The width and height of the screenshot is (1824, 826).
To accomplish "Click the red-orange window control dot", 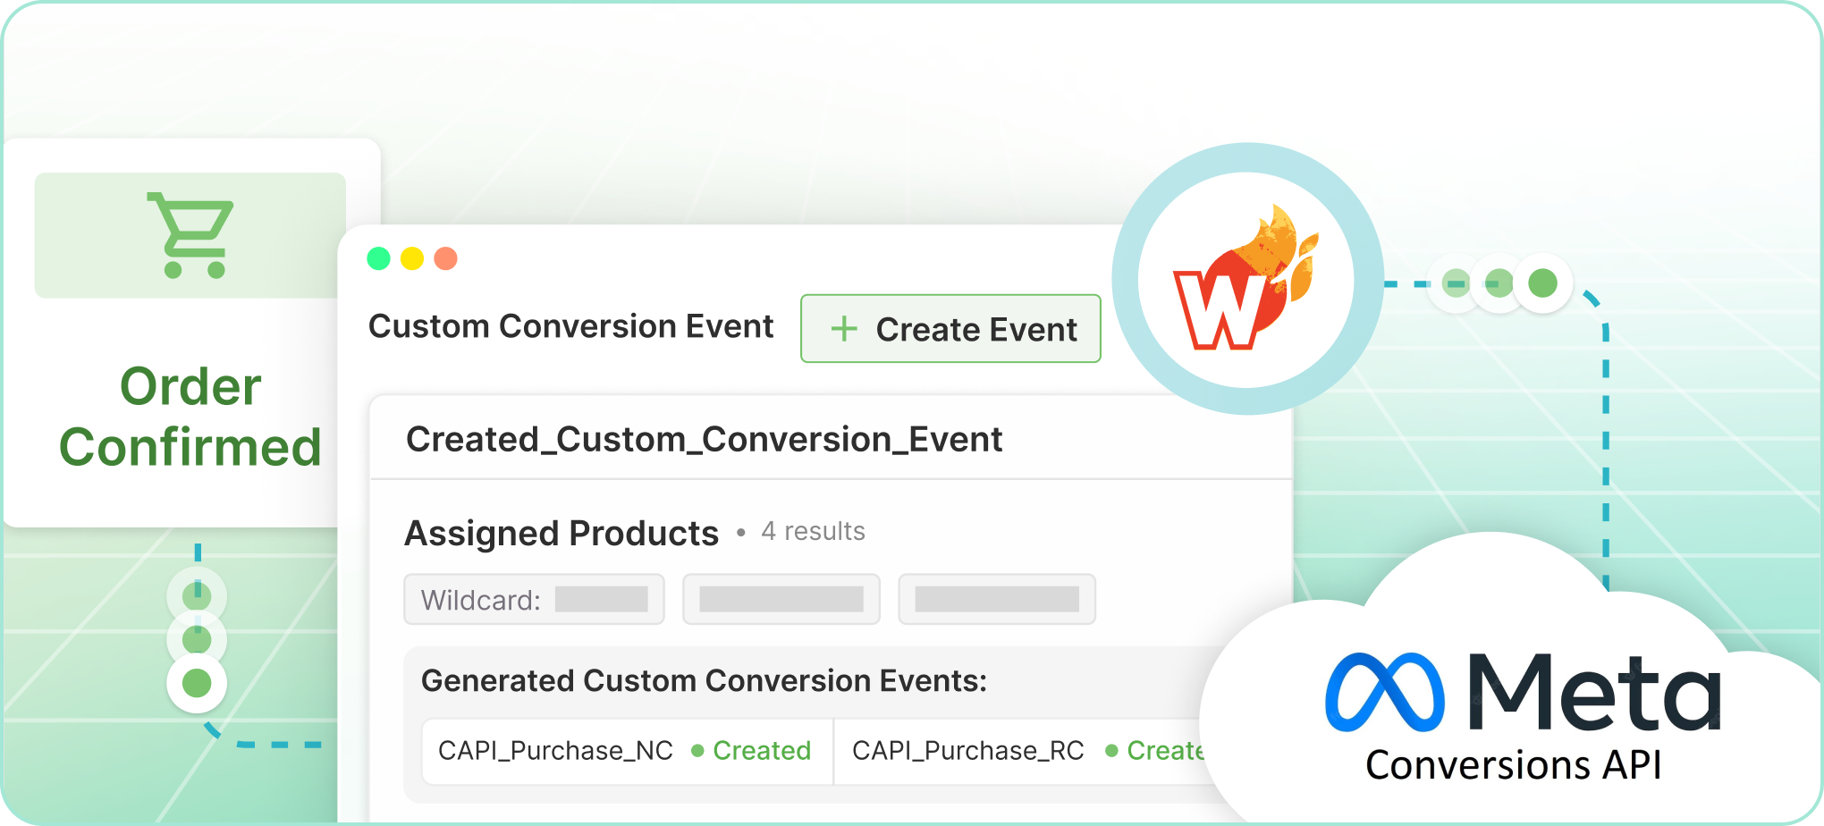I will click(445, 258).
